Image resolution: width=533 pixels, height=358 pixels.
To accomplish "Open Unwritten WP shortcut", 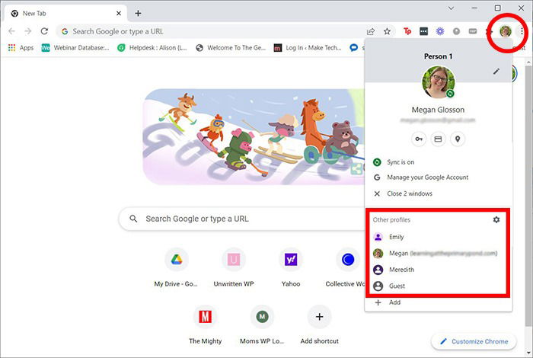I will click(x=234, y=269).
